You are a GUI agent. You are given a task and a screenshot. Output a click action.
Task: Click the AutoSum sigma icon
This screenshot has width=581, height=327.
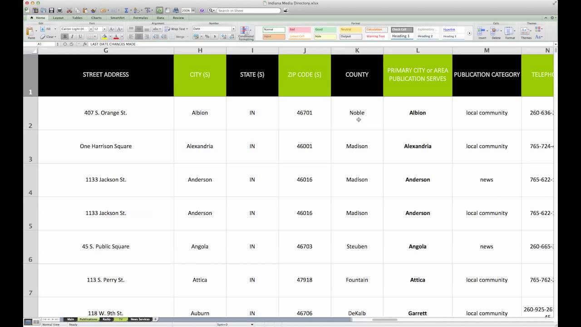126,10
